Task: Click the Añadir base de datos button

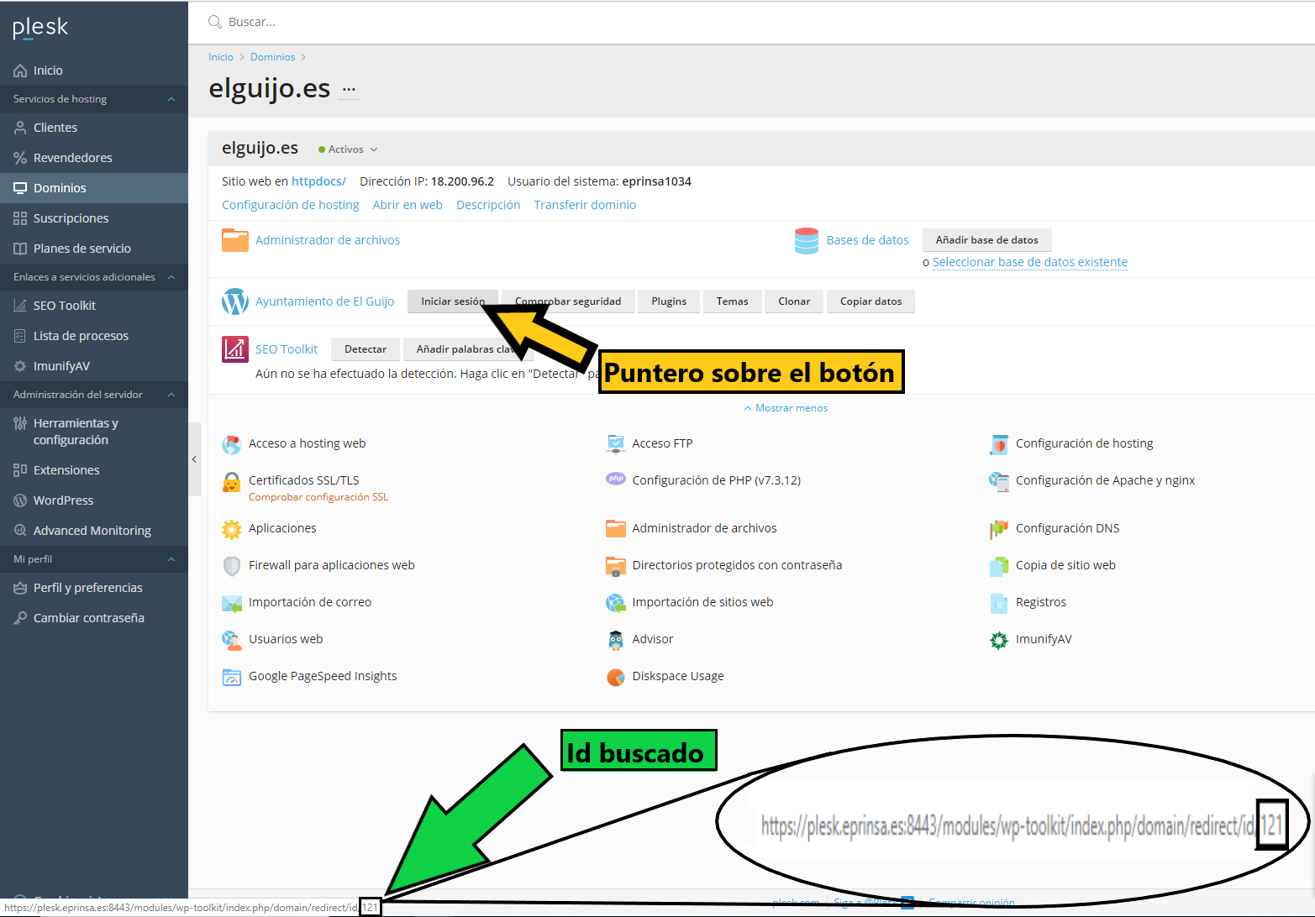Action: (x=986, y=240)
